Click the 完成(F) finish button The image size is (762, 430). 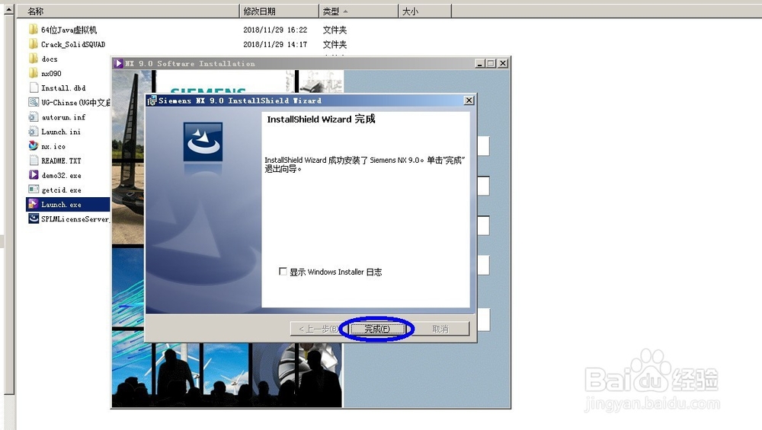pyautogui.click(x=377, y=329)
